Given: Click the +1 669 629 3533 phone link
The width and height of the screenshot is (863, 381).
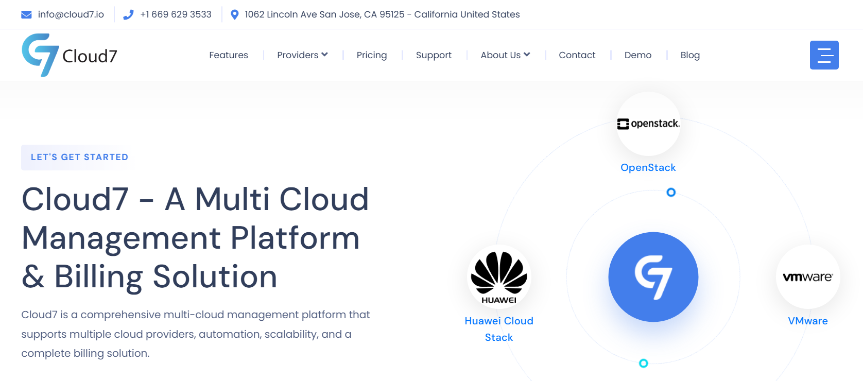Looking at the screenshot, I should (x=176, y=14).
